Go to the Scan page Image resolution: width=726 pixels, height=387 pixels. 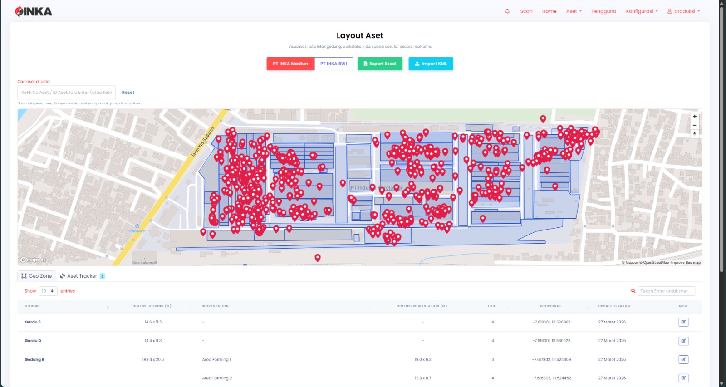(x=526, y=11)
